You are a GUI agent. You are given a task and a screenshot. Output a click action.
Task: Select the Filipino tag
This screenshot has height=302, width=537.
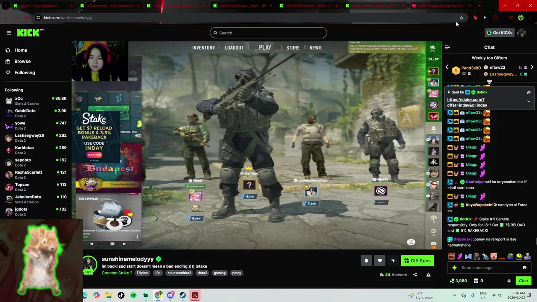[x=143, y=273]
